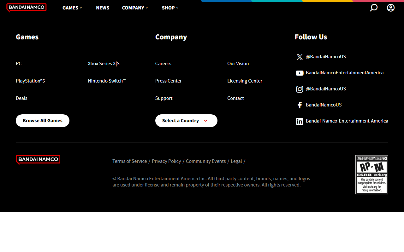Open the Community Events link
This screenshot has width=404, height=252.
(206, 161)
